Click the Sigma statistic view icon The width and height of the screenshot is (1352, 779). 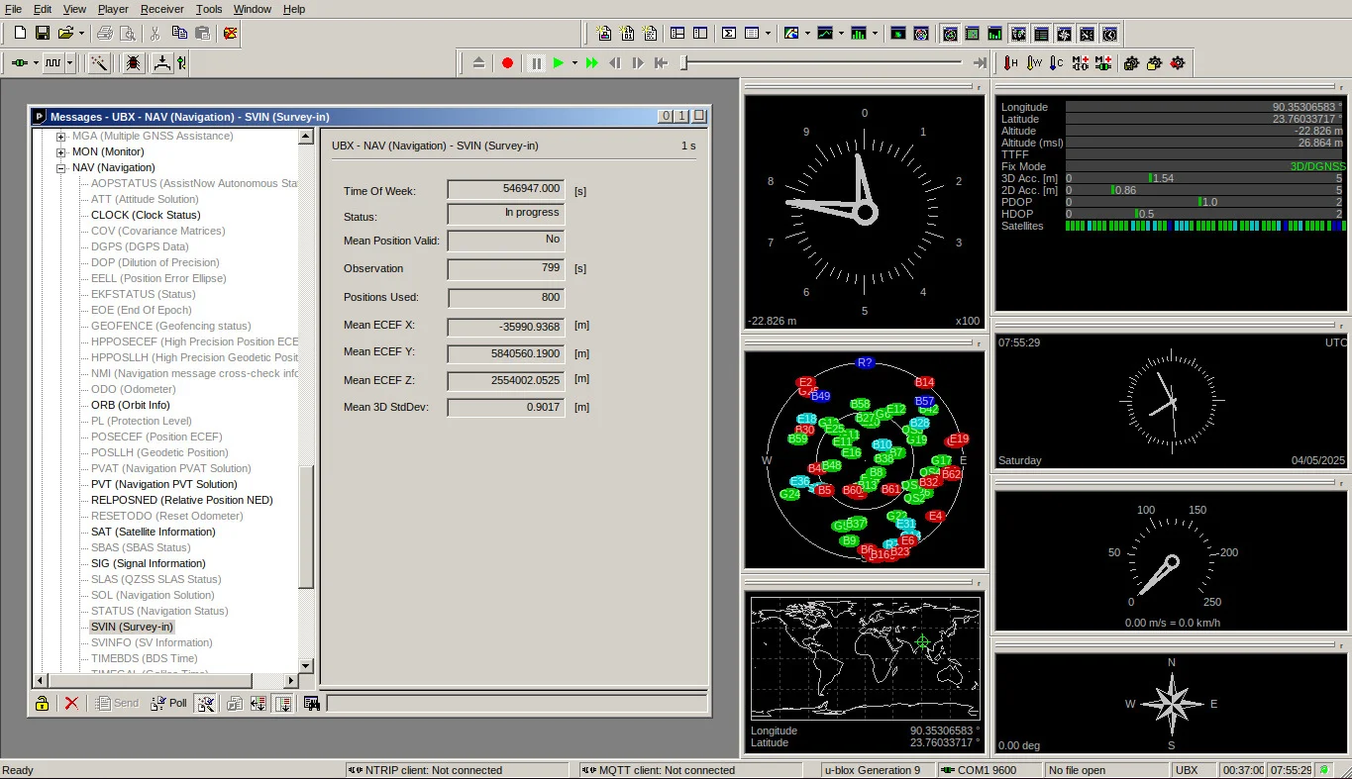click(729, 33)
